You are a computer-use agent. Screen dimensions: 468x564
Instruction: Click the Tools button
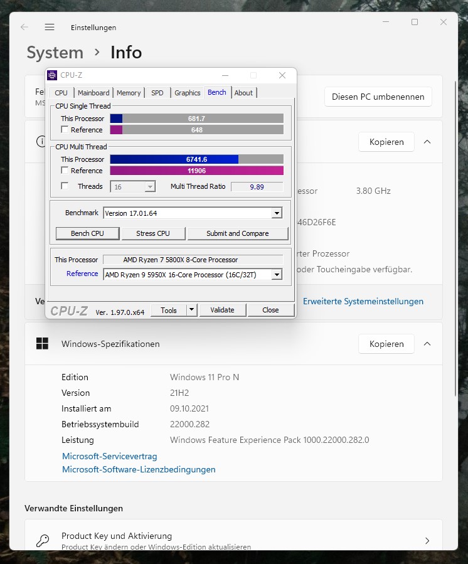pyautogui.click(x=169, y=310)
